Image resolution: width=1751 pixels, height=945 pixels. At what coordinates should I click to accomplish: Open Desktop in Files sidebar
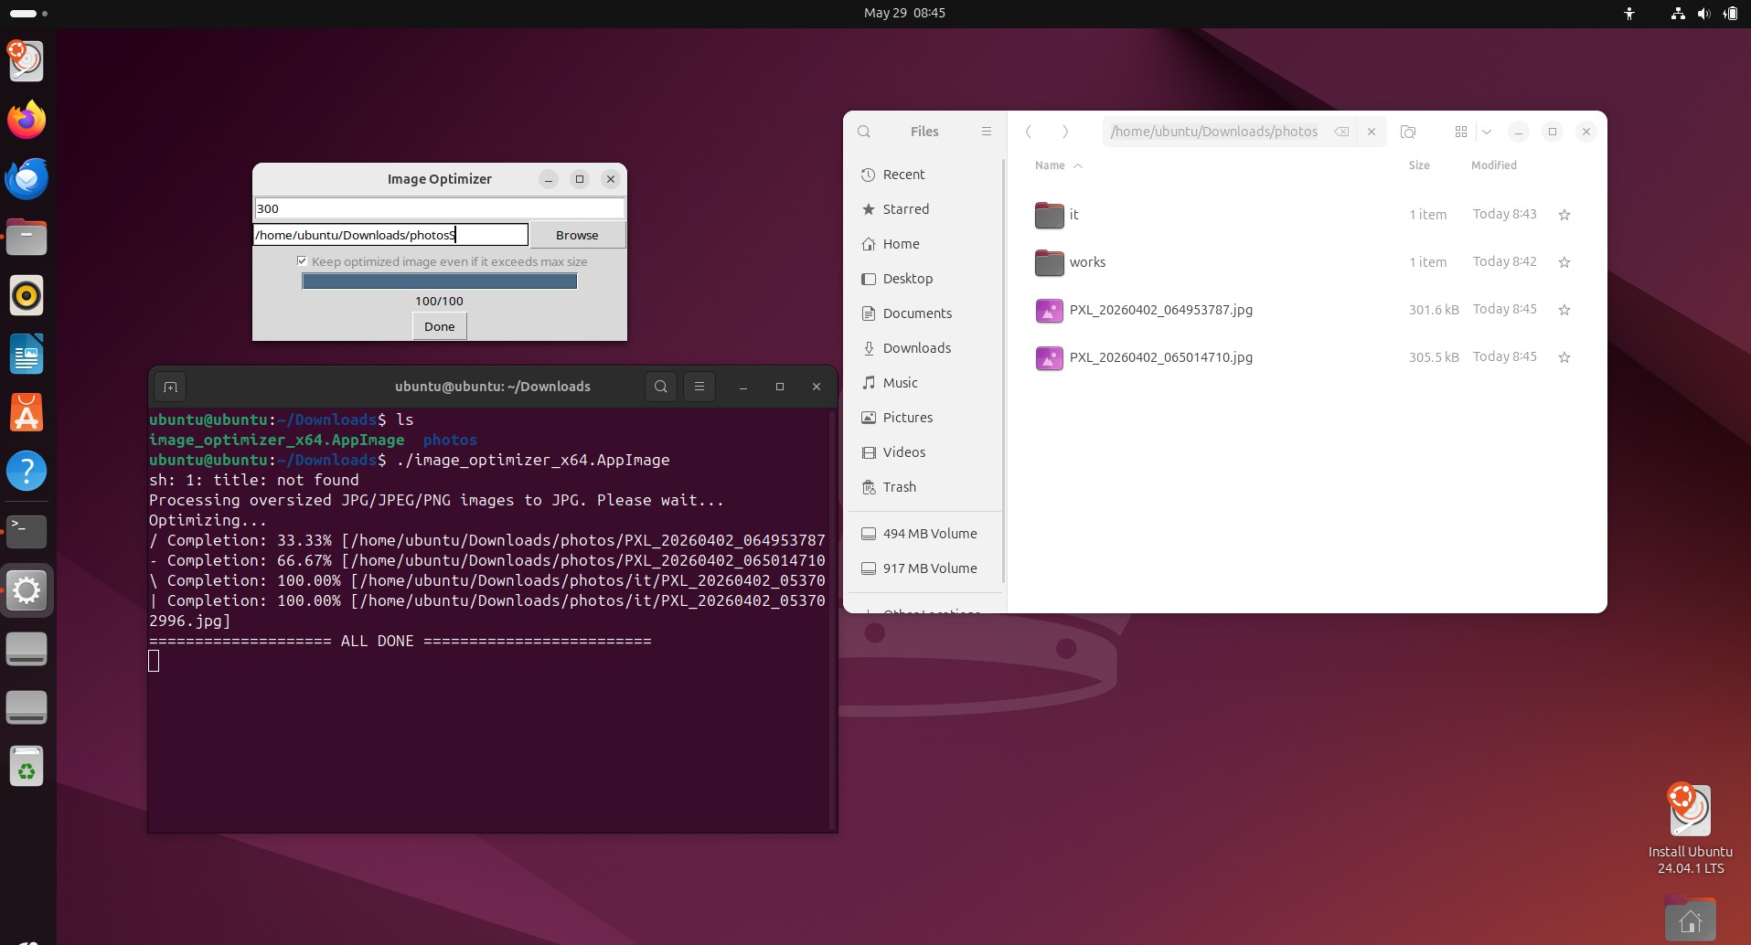(925, 279)
